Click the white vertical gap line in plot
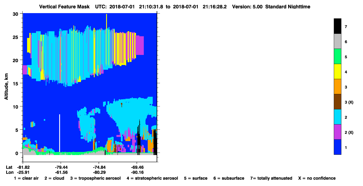363x186 pixels. click(59, 133)
